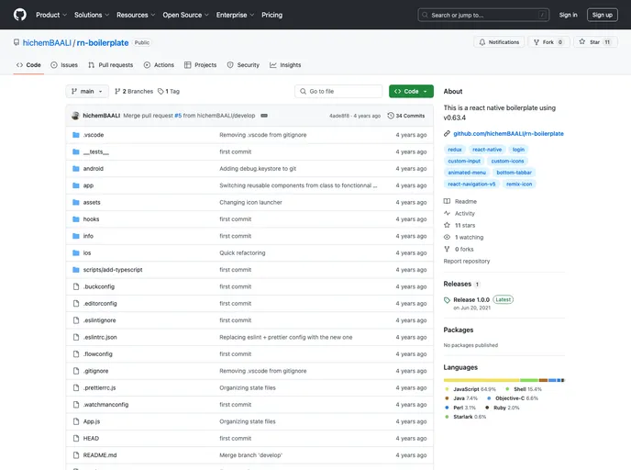Click the search magnifier icon in header
The image size is (631, 470).
(425, 15)
